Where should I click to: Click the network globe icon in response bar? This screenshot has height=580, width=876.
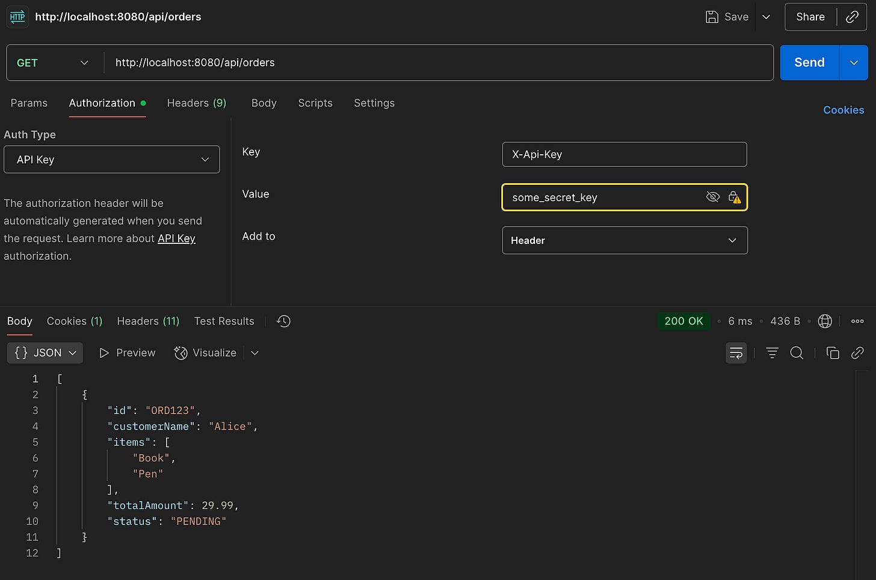point(825,321)
